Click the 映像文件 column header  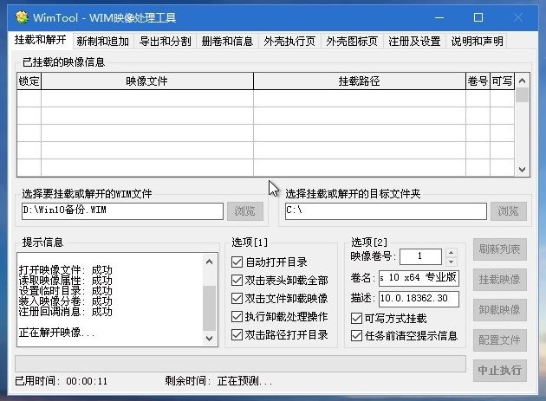pyautogui.click(x=146, y=81)
